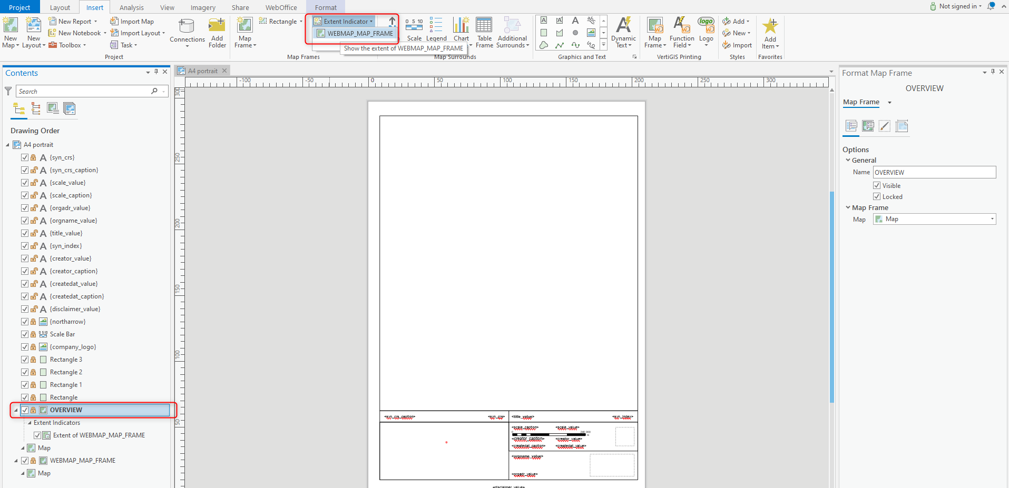Toggle Extent of WEBMAP_MAP_FRAME checkbox
Viewport: 1009px width, 488px height.
37,435
